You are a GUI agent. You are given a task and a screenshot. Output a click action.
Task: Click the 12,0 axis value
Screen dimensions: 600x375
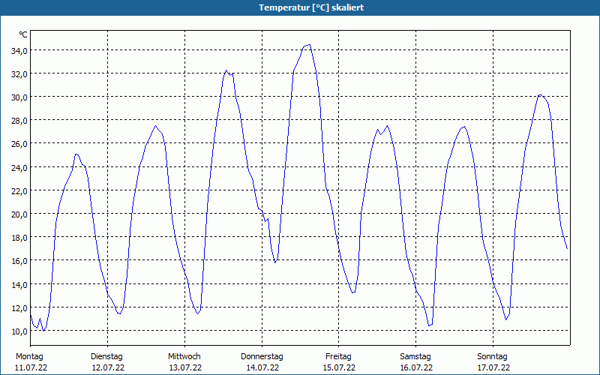(19, 308)
